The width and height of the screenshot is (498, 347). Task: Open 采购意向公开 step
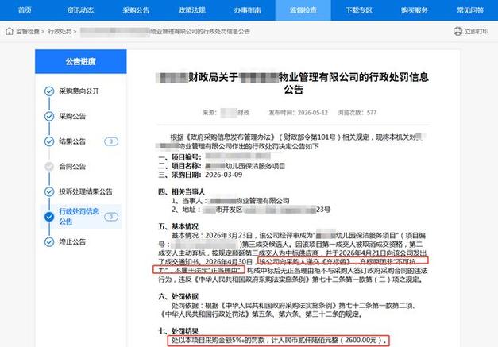click(x=79, y=91)
